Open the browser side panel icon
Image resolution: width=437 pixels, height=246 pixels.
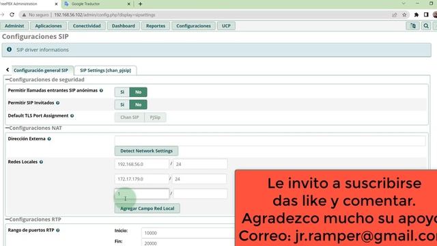[x=426, y=15]
